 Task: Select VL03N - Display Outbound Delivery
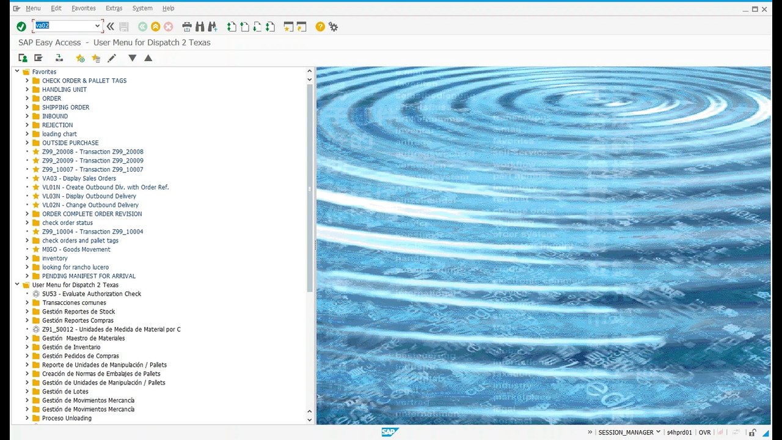tap(89, 196)
